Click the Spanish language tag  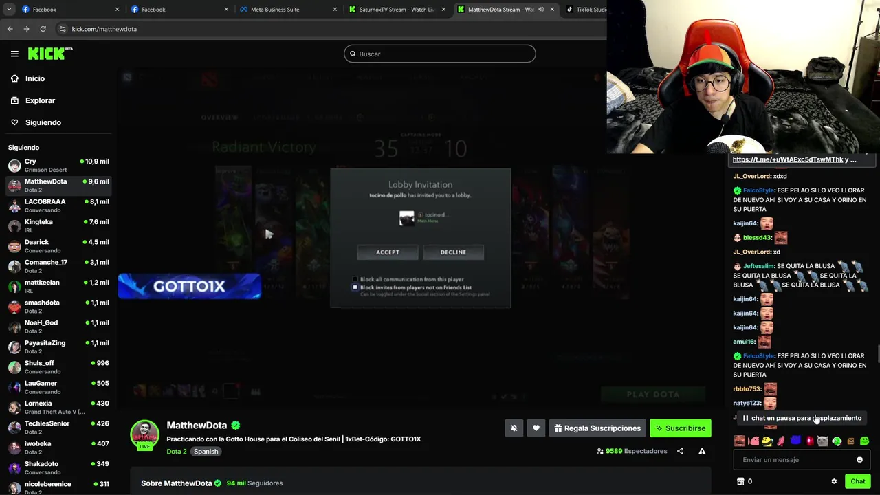pyautogui.click(x=206, y=452)
